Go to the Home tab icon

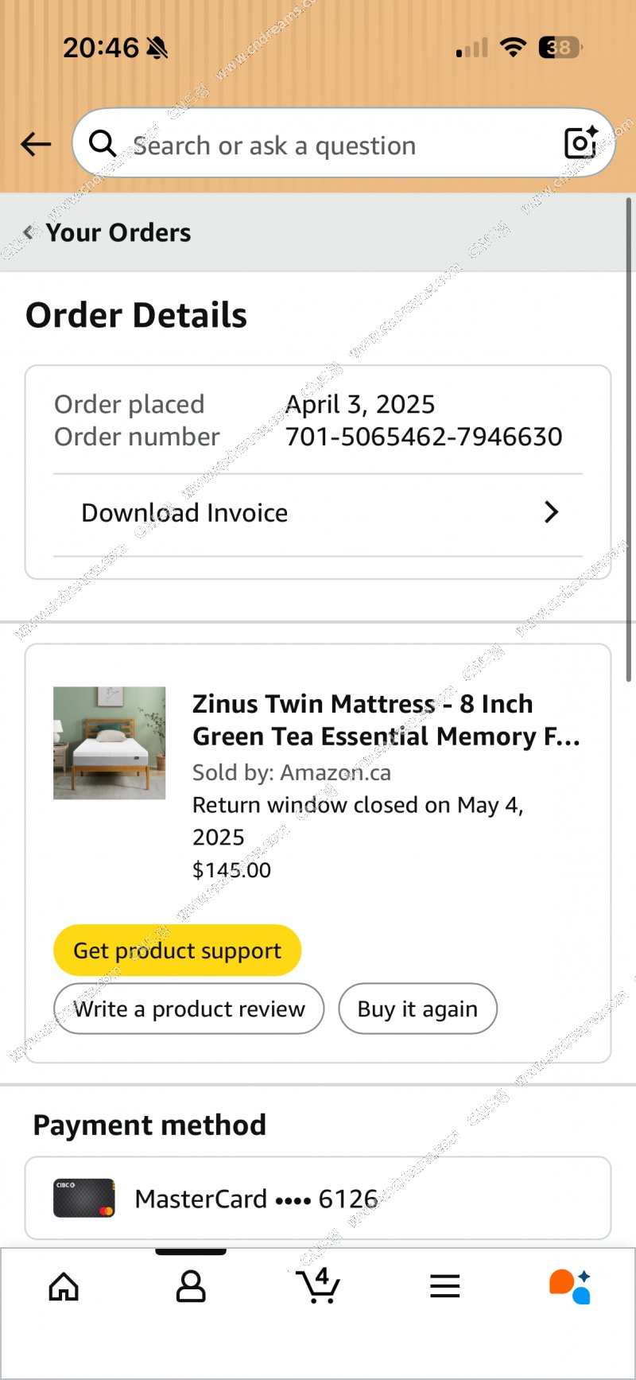click(64, 1286)
